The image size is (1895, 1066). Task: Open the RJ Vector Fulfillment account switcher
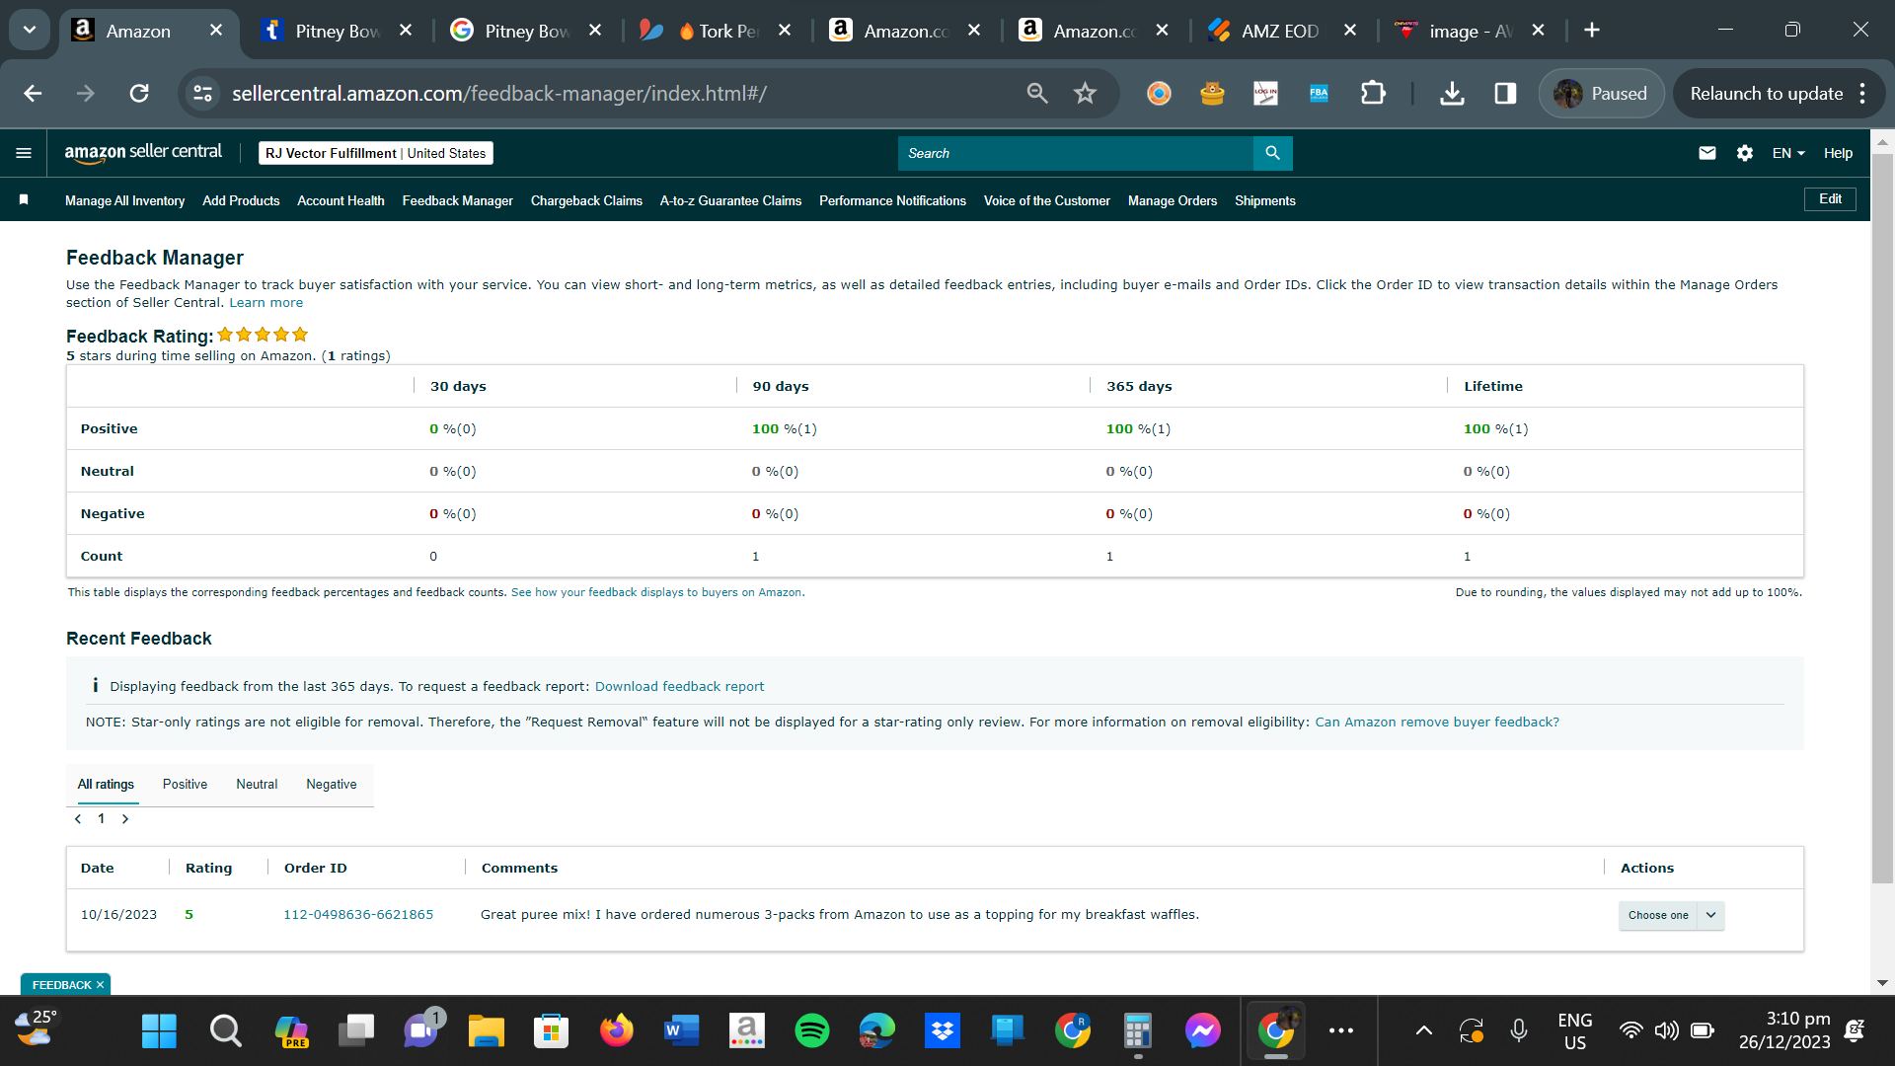(x=376, y=153)
